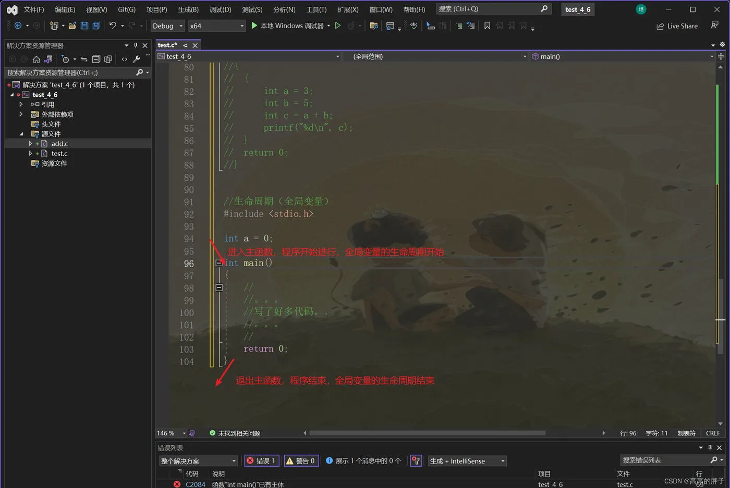Click the search box (搜索 Ctrl+Q)

[x=493, y=9]
